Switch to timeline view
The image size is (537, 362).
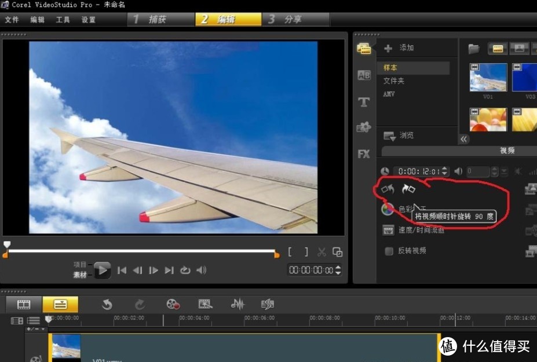click(x=60, y=304)
